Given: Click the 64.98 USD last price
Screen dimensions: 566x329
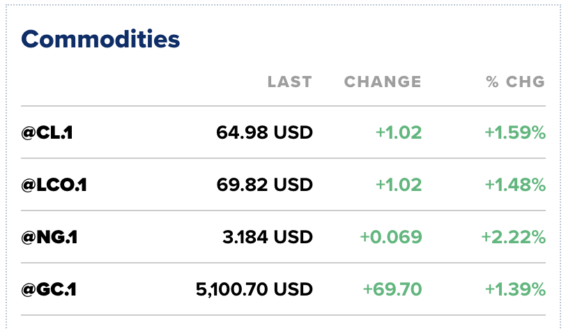Looking at the screenshot, I should tap(265, 132).
